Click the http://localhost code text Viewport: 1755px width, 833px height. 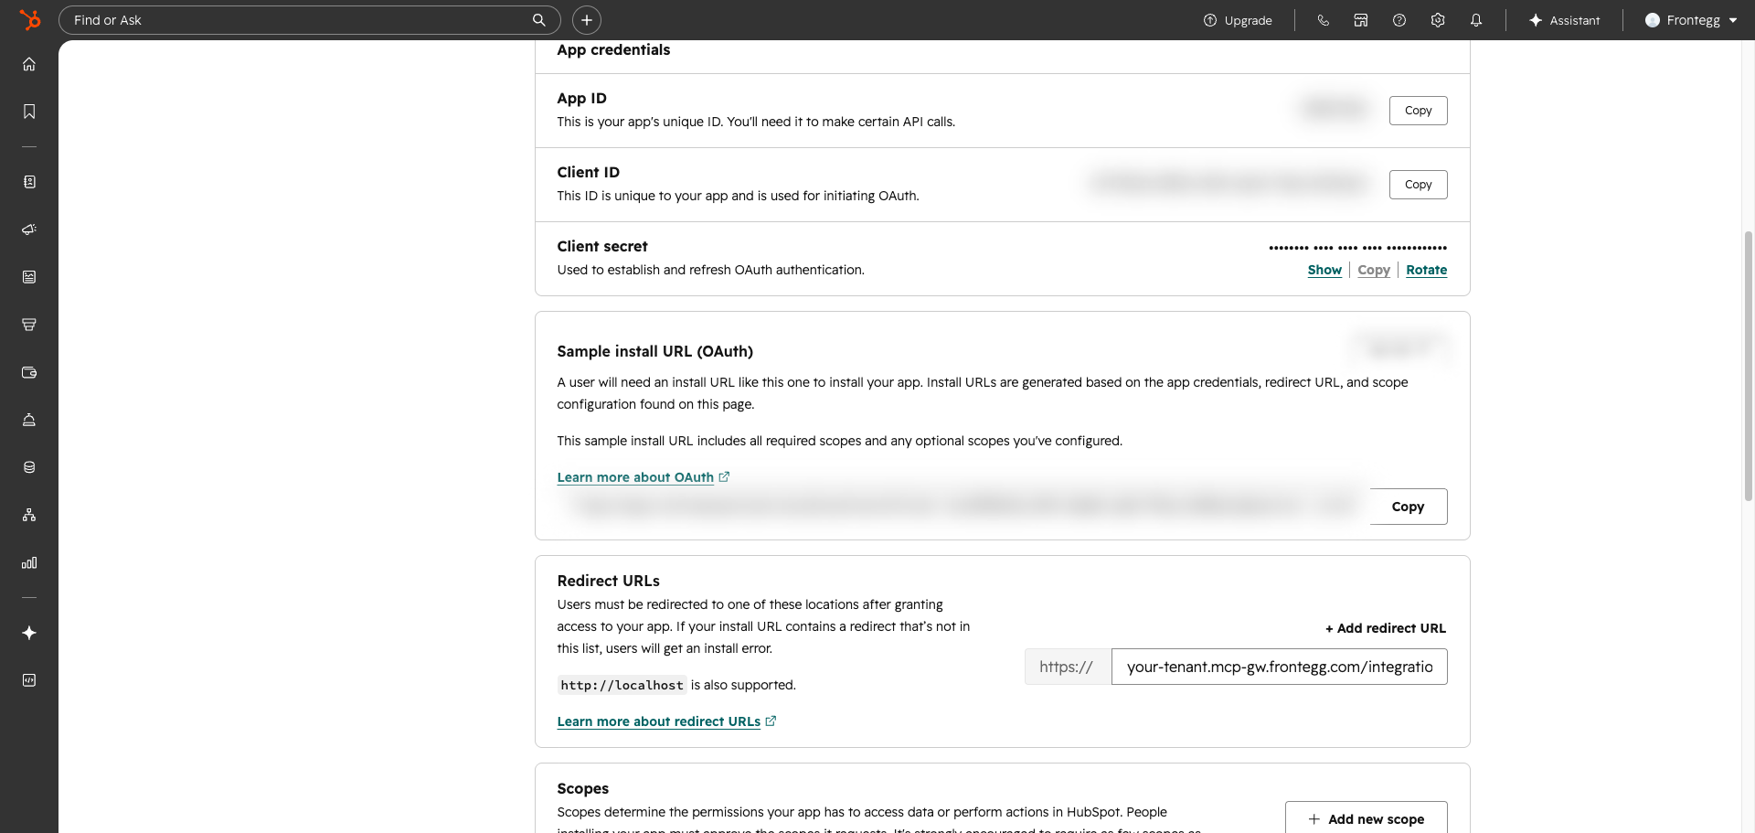pyautogui.click(x=622, y=685)
